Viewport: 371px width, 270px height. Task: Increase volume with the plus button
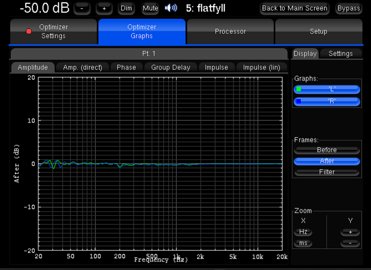tap(104, 9)
